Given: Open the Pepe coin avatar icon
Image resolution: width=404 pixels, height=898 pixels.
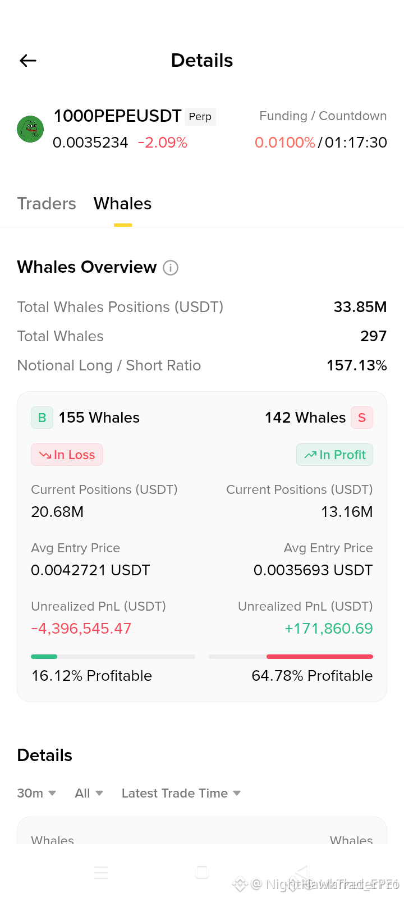Looking at the screenshot, I should point(30,129).
